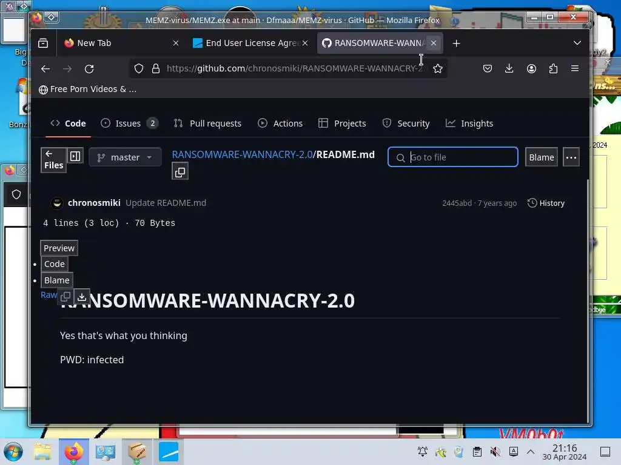This screenshot has width=621, height=465.
Task: View the file History
Action: [546, 203]
